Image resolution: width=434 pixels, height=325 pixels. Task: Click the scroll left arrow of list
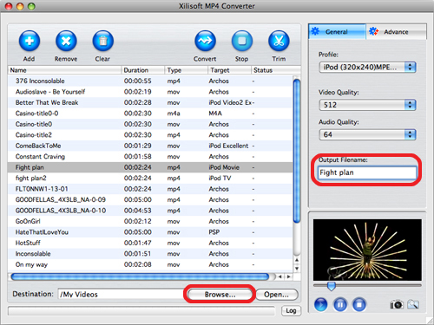coord(280,276)
